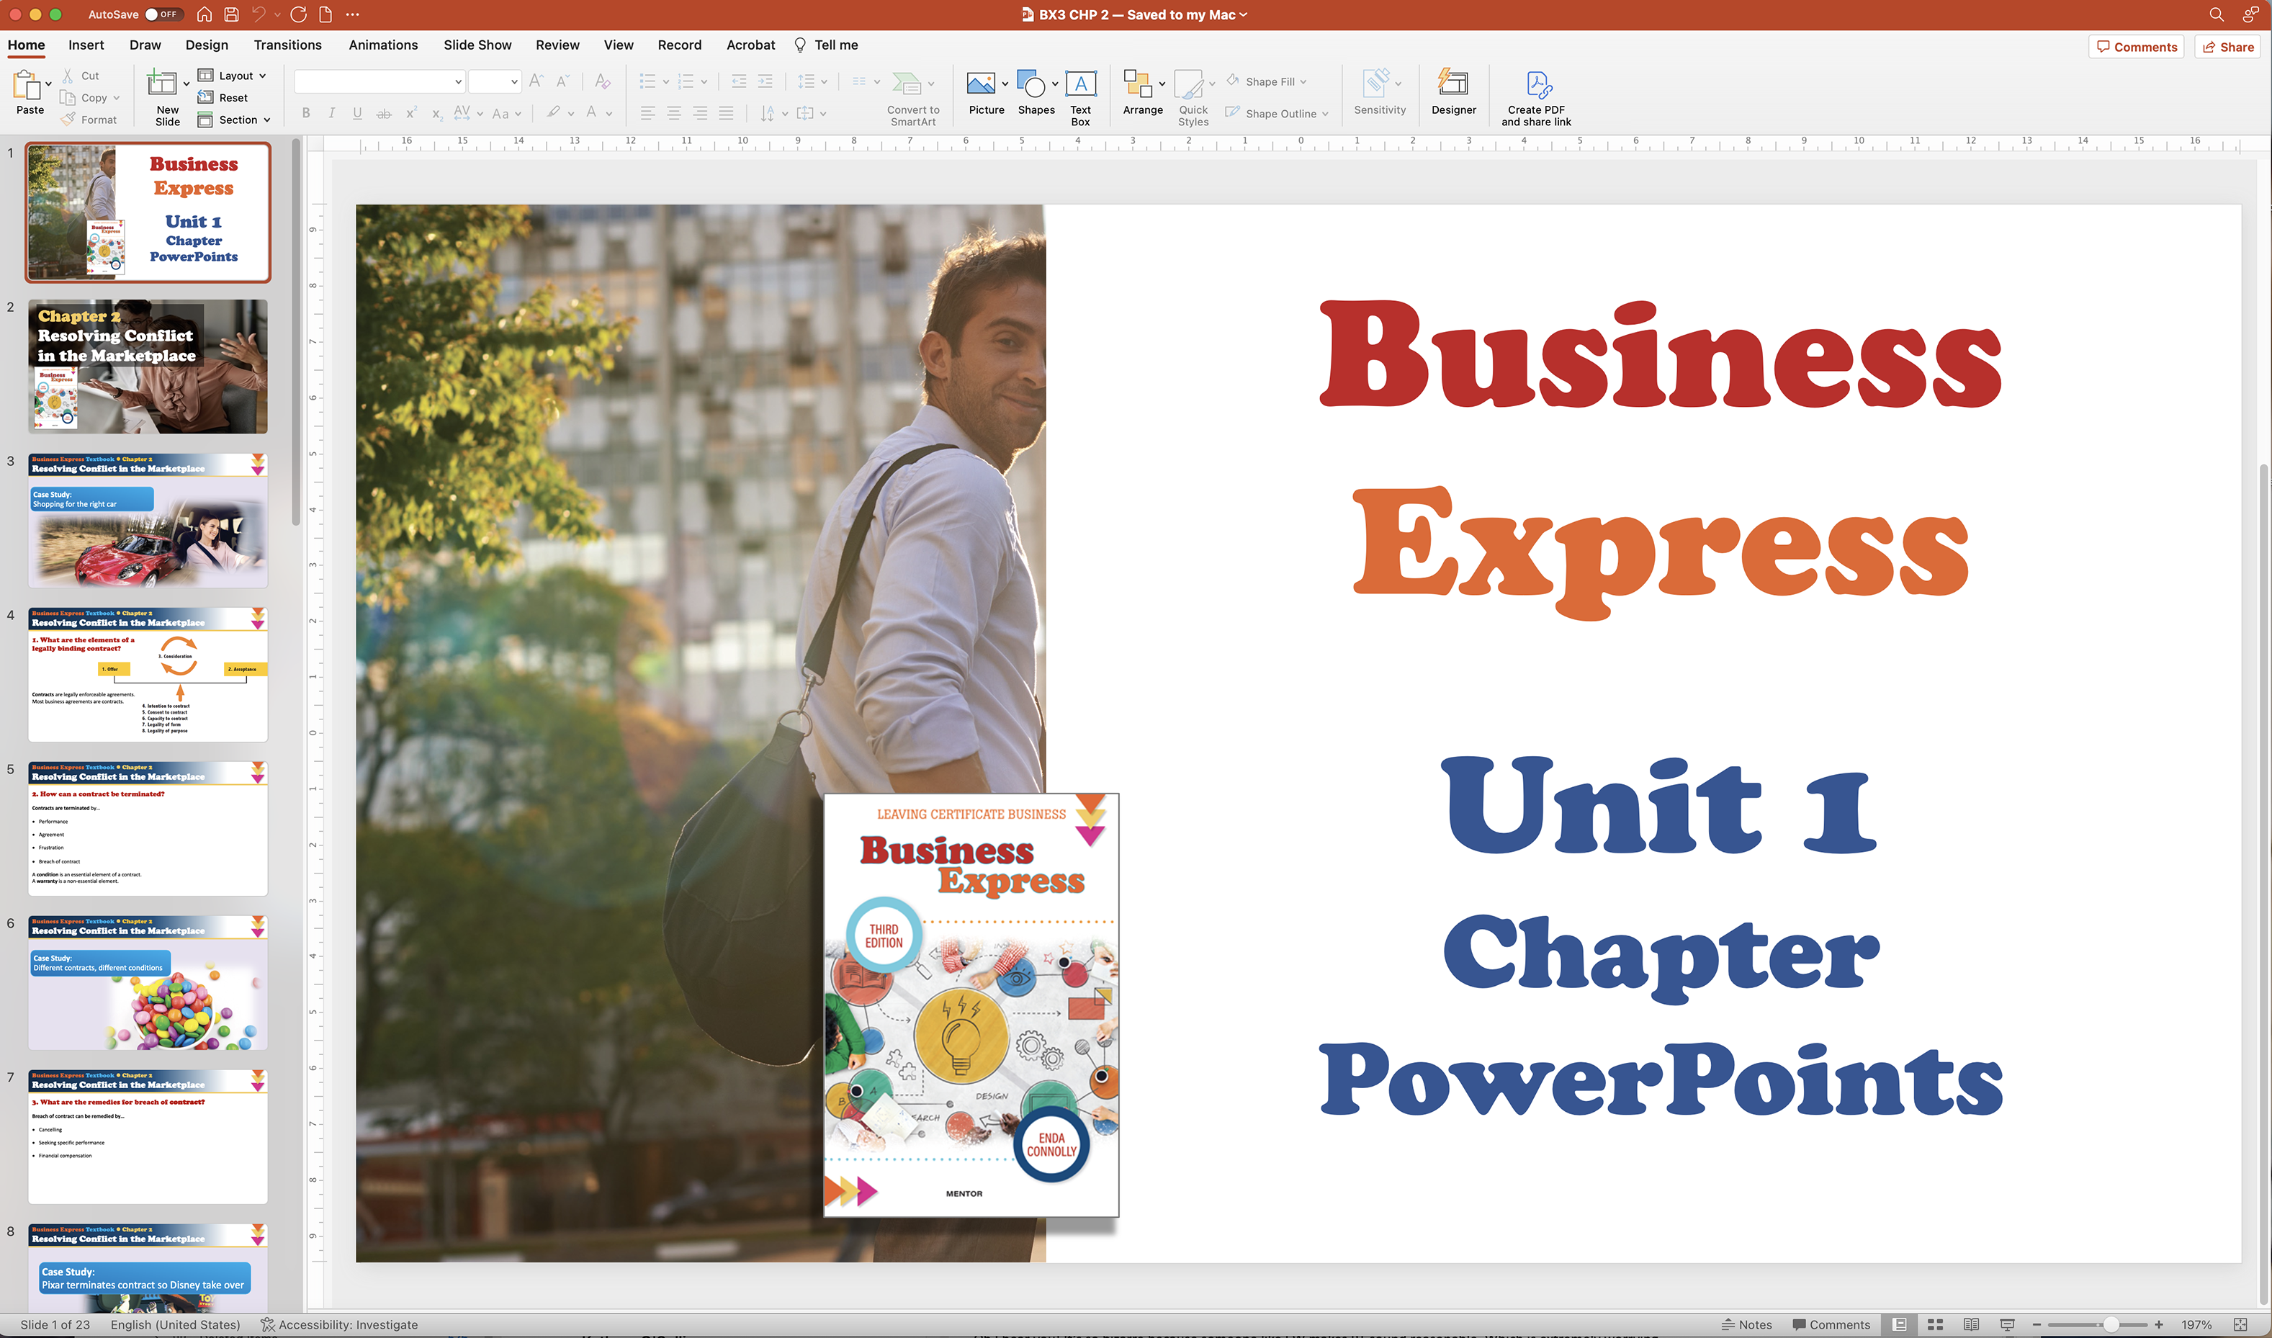Click Accessibility: Investigate in status bar
The width and height of the screenshot is (2272, 1338).
(x=339, y=1324)
